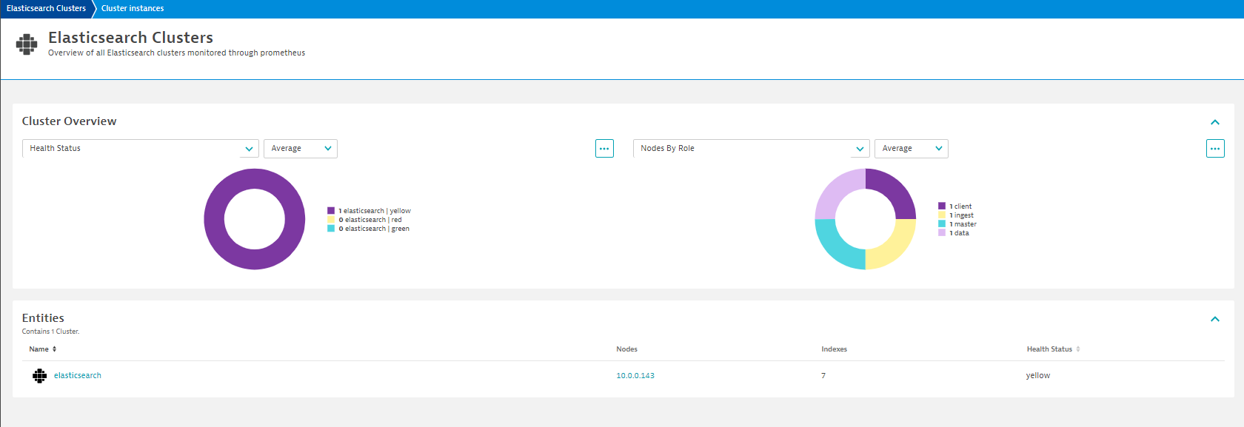Sort entities by Health Status column
The height and width of the screenshot is (427, 1244).
(x=1054, y=349)
